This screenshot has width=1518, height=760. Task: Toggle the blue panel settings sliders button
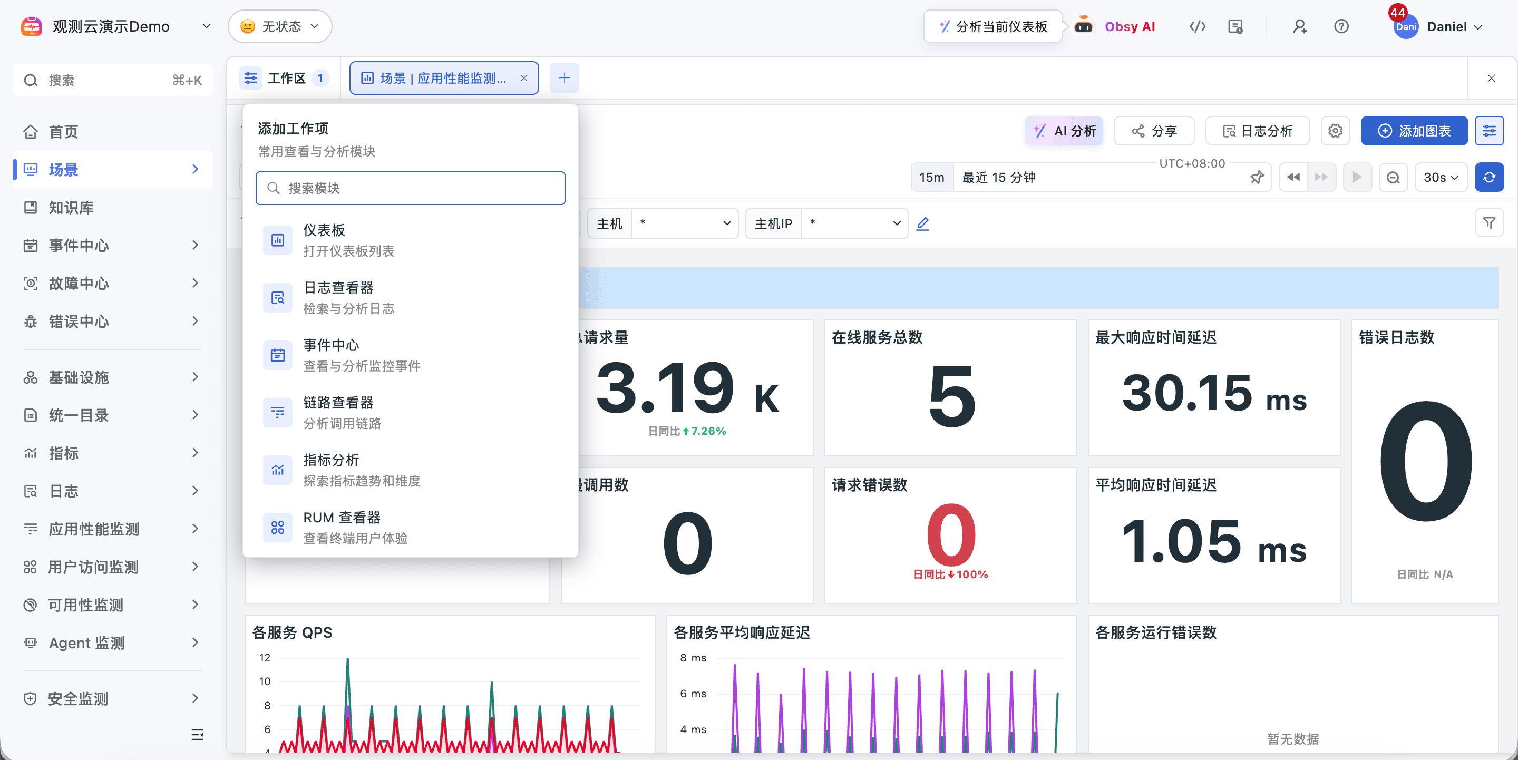pyautogui.click(x=1489, y=131)
